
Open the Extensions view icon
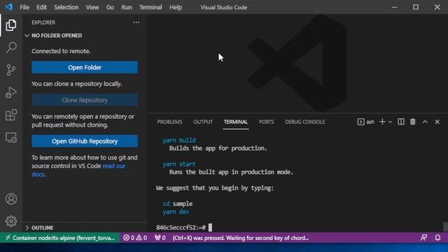point(11,115)
